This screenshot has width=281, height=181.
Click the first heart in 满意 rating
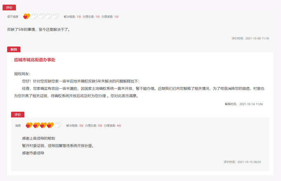tap(29, 125)
